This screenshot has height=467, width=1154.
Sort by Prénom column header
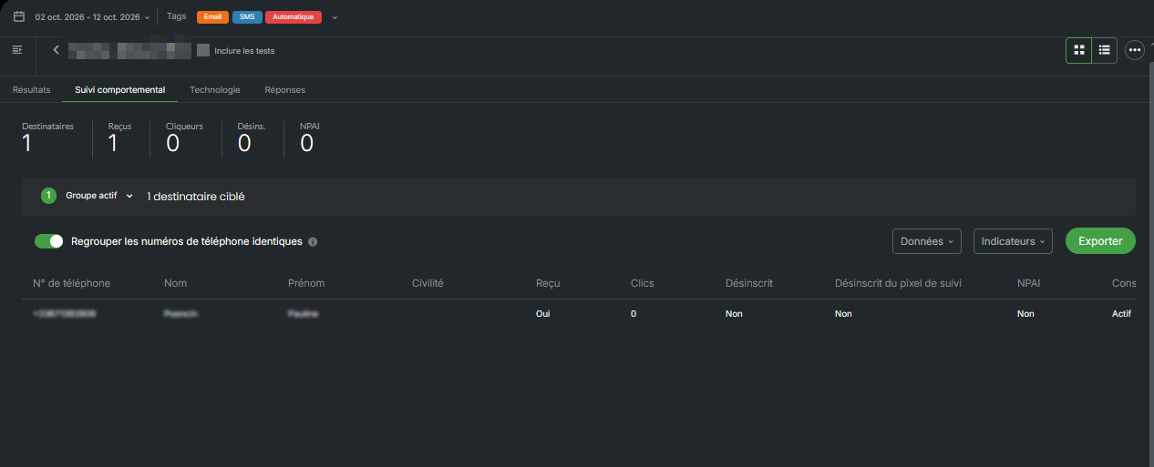306,283
